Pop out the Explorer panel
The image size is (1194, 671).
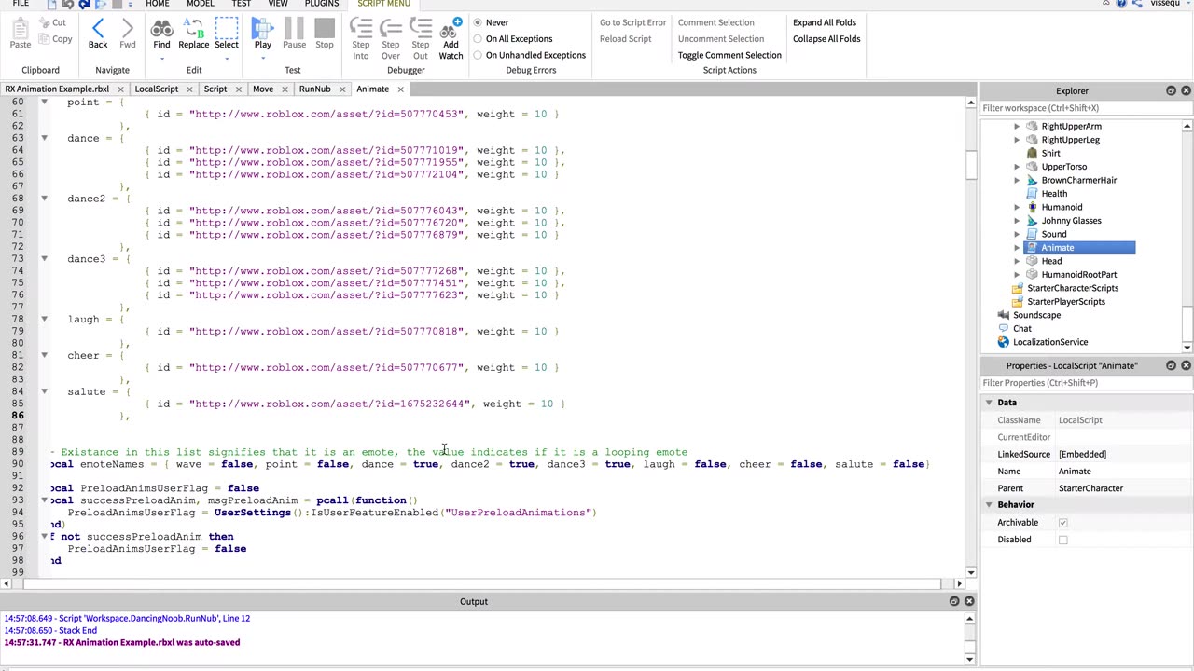[1171, 90]
